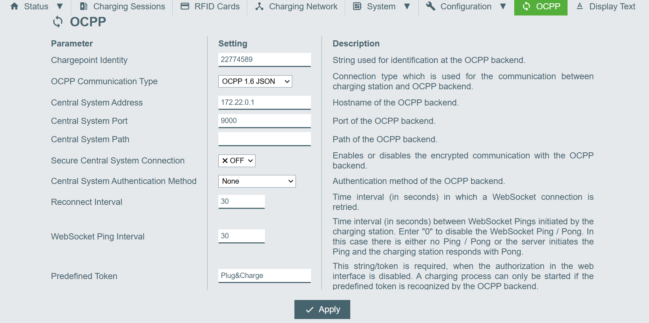
Task: Focus the empty Central System Path field
Action: coord(265,139)
